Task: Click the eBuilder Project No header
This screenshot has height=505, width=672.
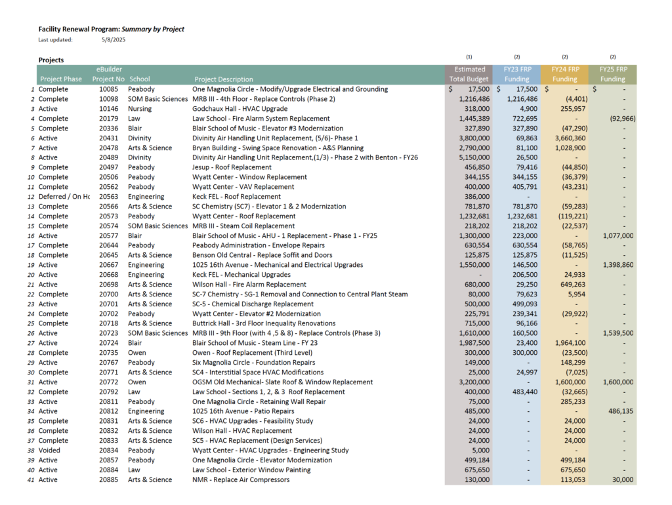Action: (x=110, y=74)
